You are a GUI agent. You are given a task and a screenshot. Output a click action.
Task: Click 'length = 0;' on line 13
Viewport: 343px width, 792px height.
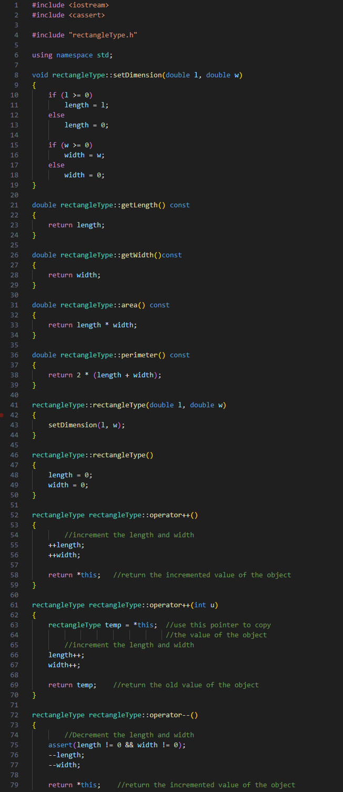pos(87,125)
